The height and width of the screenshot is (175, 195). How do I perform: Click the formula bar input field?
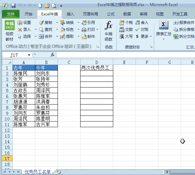click(x=125, y=55)
